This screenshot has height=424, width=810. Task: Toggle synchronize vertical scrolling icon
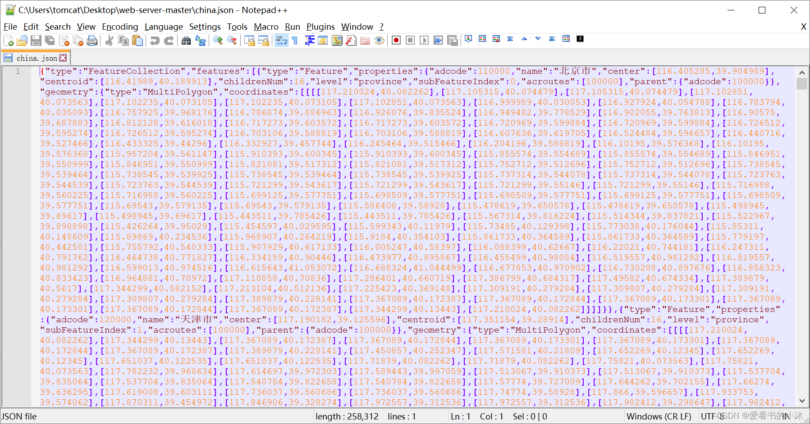[x=249, y=41]
